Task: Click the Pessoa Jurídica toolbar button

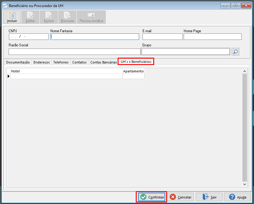Action: pos(91,17)
